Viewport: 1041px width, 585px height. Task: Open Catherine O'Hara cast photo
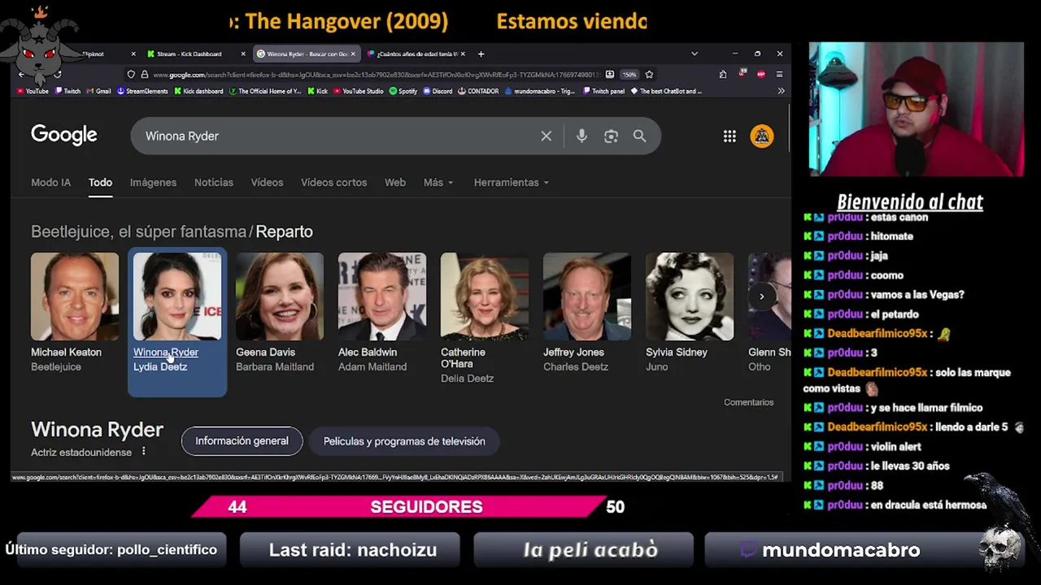(485, 297)
